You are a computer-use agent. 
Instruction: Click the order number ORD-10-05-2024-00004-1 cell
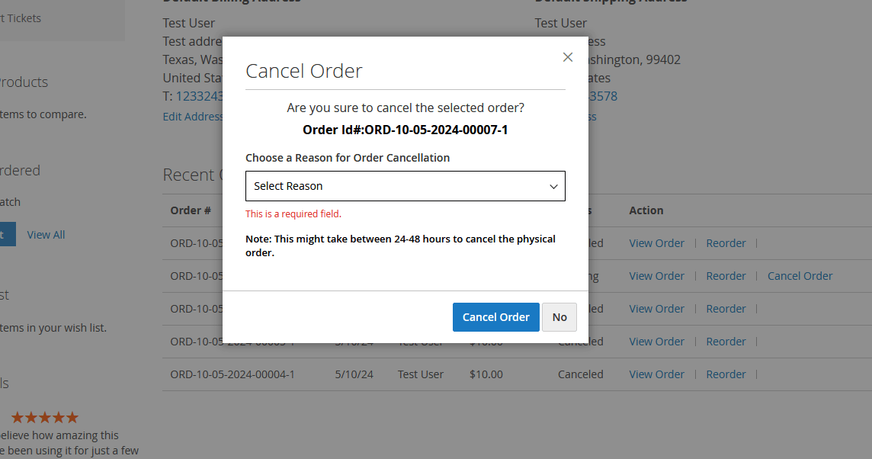(x=232, y=374)
